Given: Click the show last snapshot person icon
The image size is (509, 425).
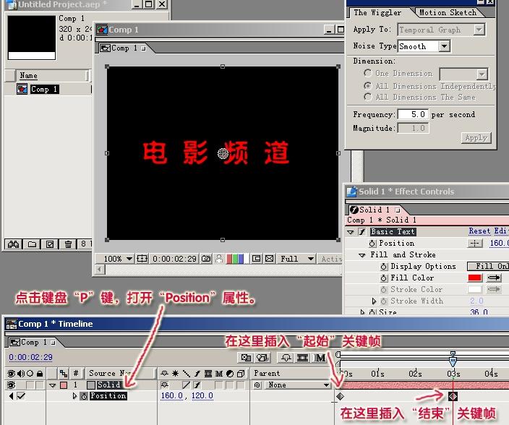Looking at the screenshot, I should [x=219, y=259].
